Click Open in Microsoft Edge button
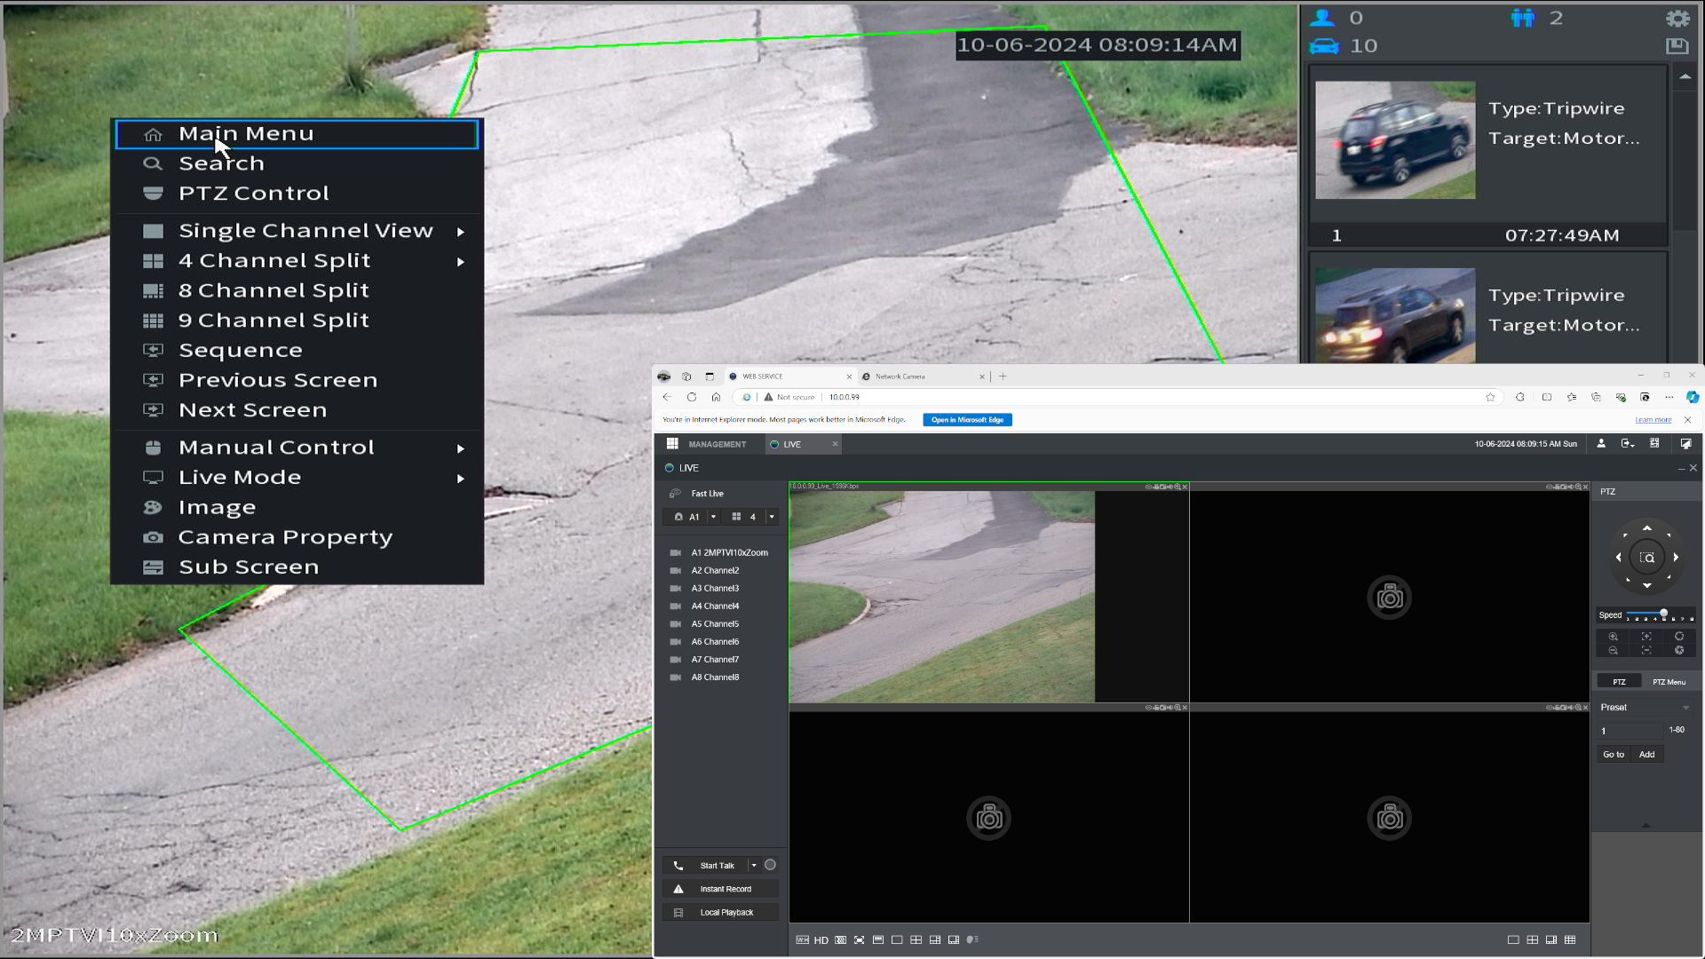 click(x=967, y=420)
